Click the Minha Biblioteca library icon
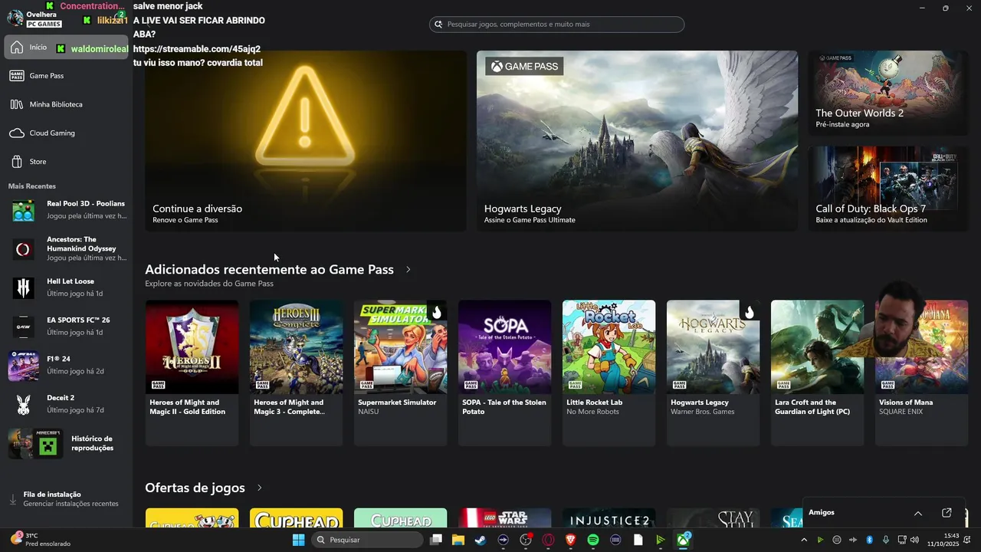 tap(17, 104)
